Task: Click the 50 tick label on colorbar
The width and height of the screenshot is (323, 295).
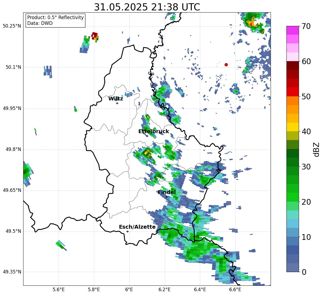Action: [x=306, y=96]
